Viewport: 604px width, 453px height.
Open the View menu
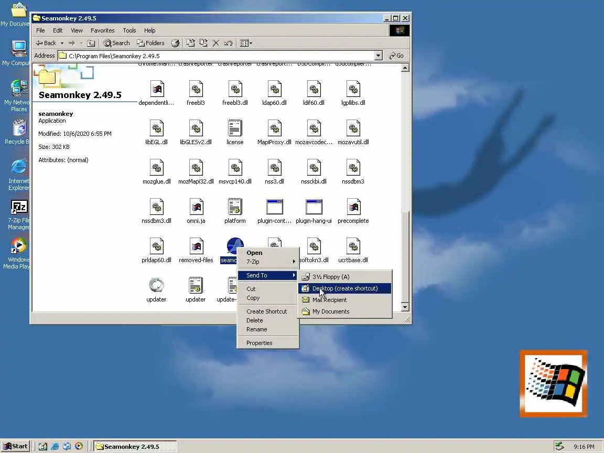pos(77,30)
